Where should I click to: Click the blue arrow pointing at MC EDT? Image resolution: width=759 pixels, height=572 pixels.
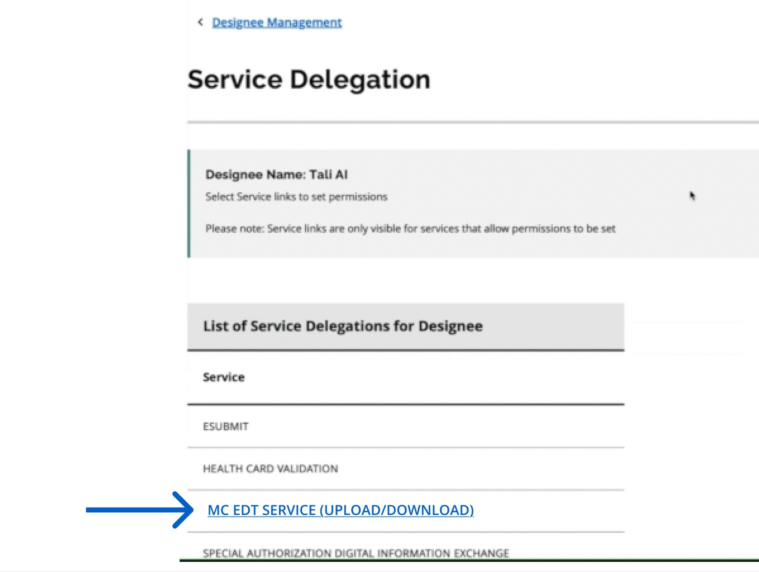139,510
